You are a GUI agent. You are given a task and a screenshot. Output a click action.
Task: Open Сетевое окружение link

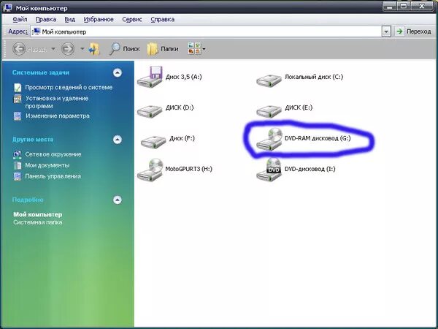[x=53, y=154]
